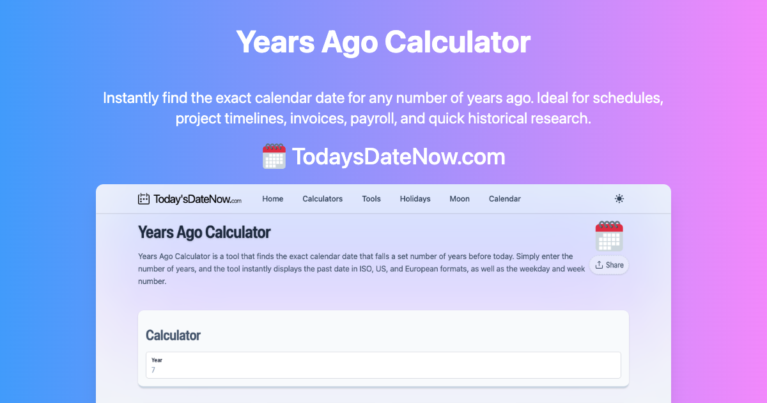This screenshot has height=403, width=767.
Task: Go to the Holidays page
Action: tap(415, 199)
